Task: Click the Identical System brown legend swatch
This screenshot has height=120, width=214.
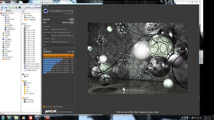Action: click(x=52, y=107)
